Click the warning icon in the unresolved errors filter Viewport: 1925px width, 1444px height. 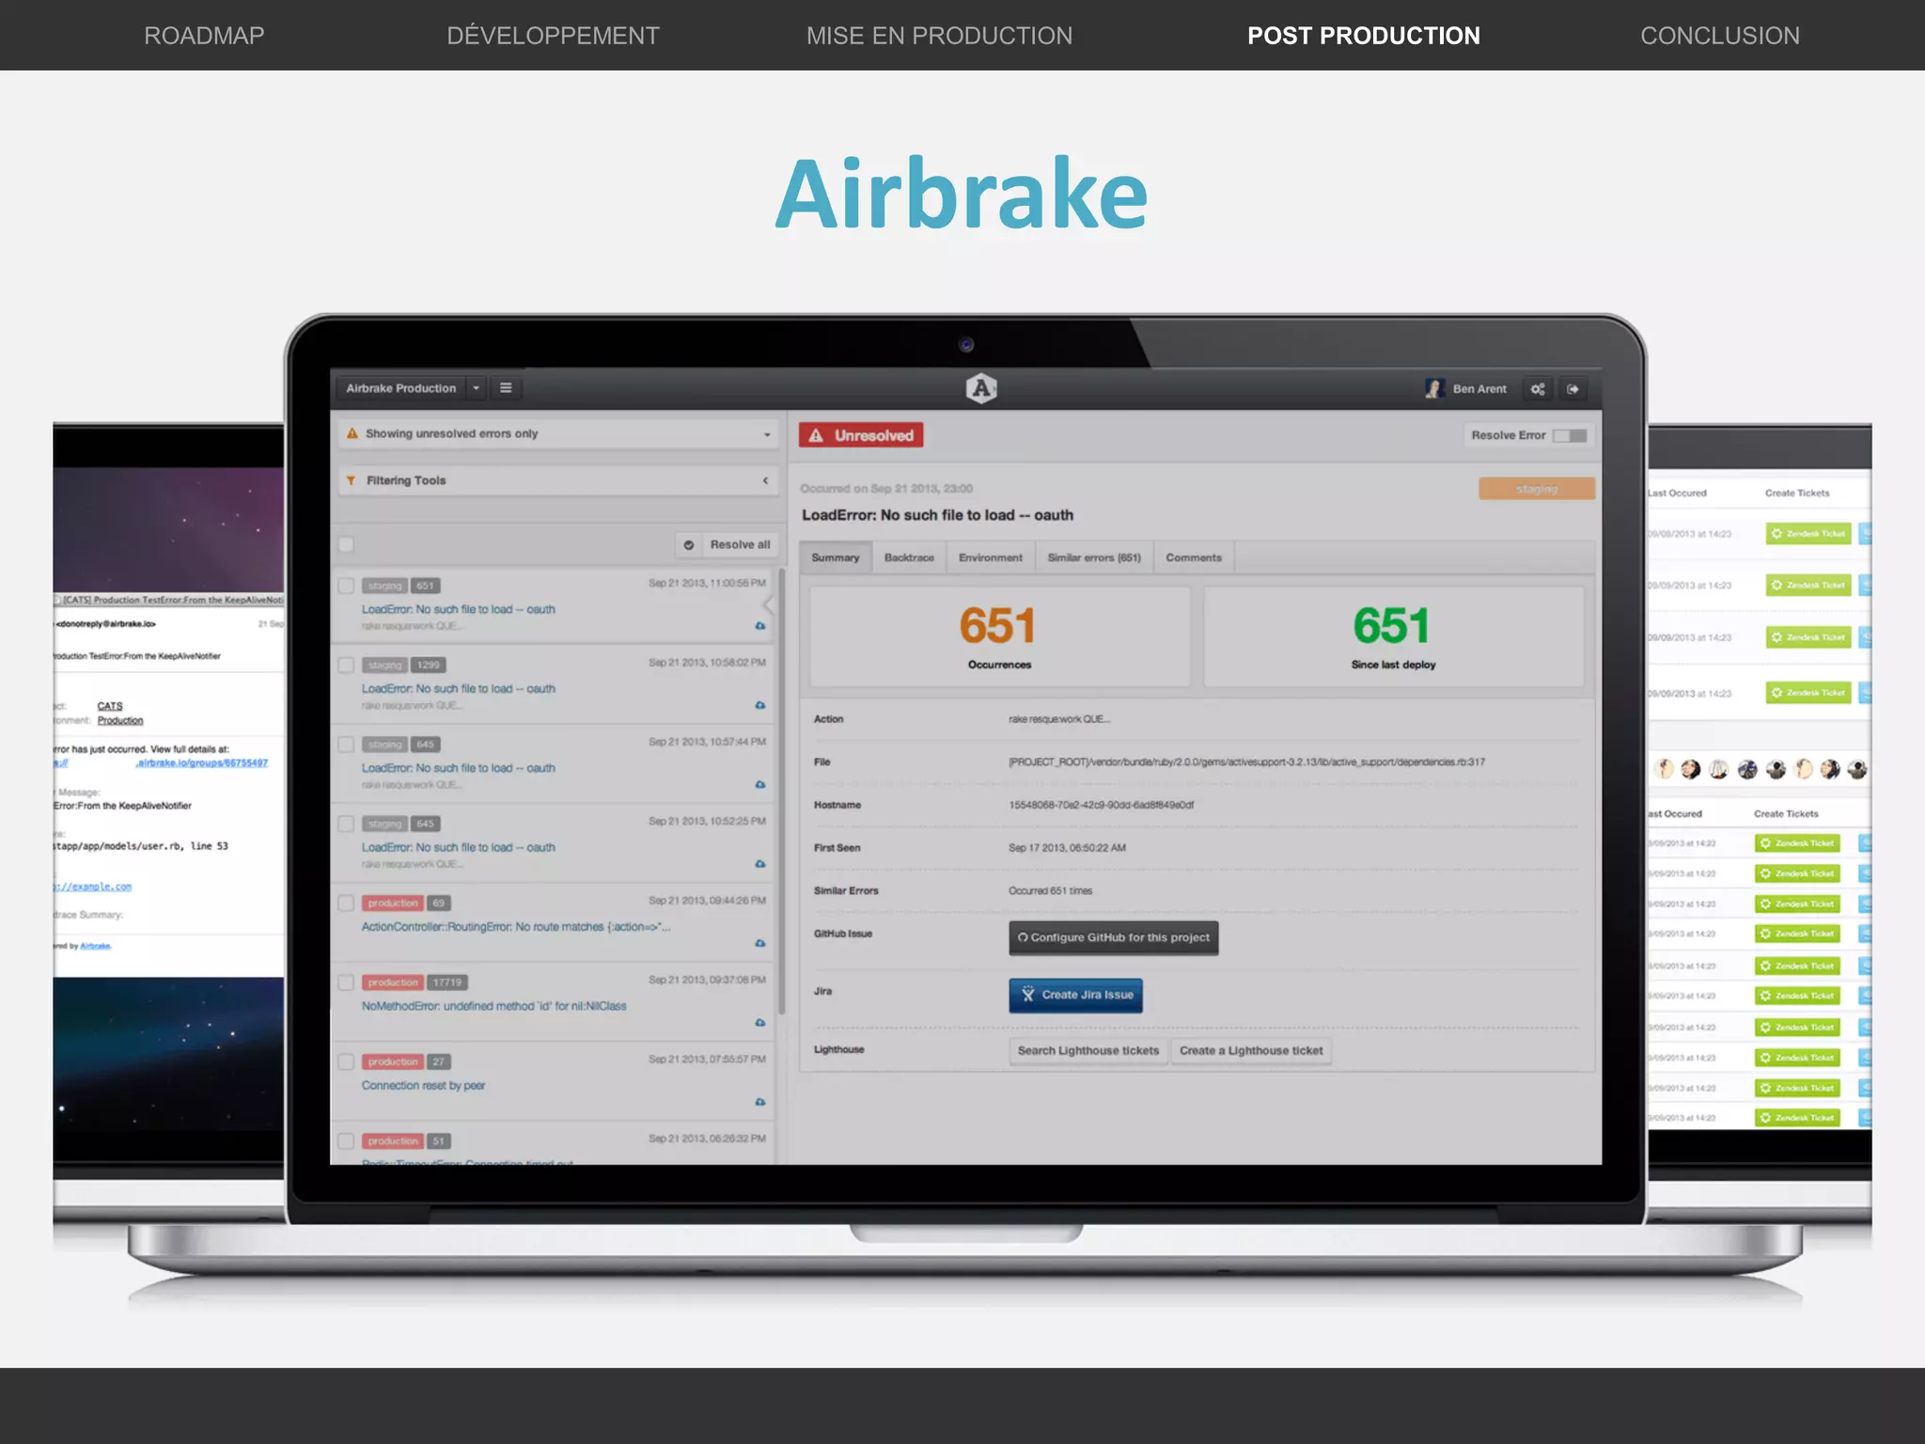tap(352, 433)
